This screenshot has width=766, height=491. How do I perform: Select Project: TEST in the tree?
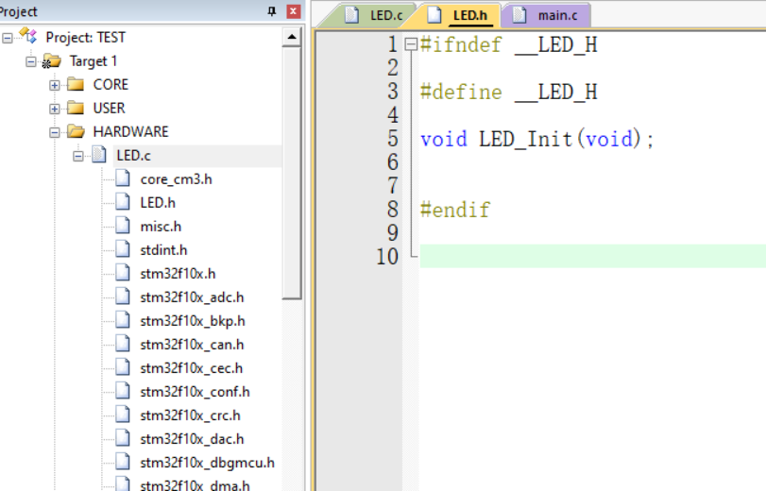coord(86,38)
